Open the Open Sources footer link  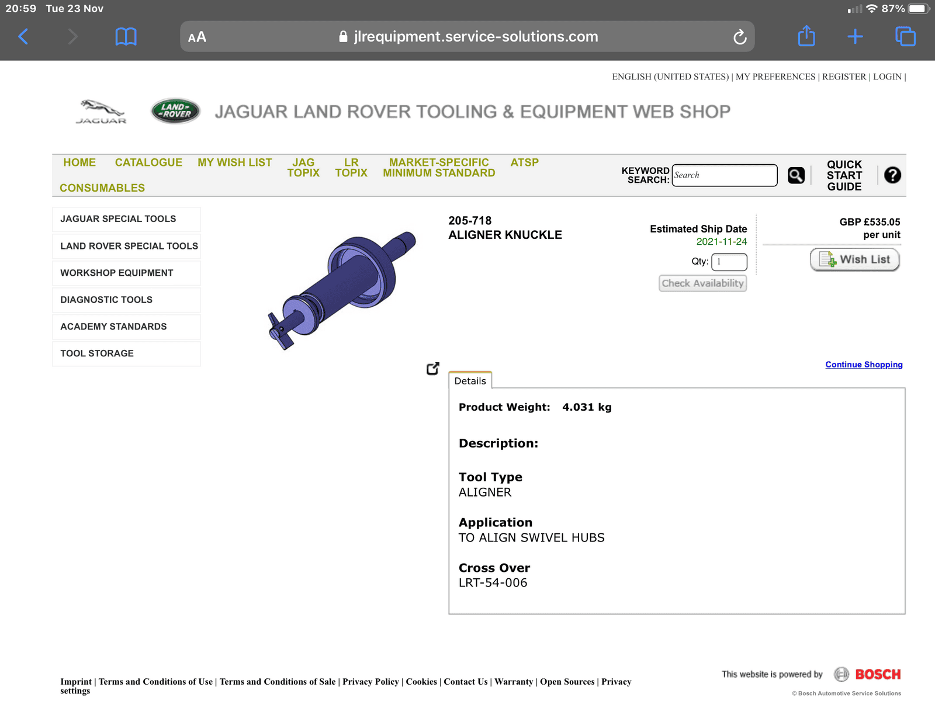click(567, 682)
